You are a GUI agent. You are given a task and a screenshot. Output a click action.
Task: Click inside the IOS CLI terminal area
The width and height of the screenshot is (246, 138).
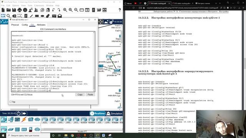[52, 61]
